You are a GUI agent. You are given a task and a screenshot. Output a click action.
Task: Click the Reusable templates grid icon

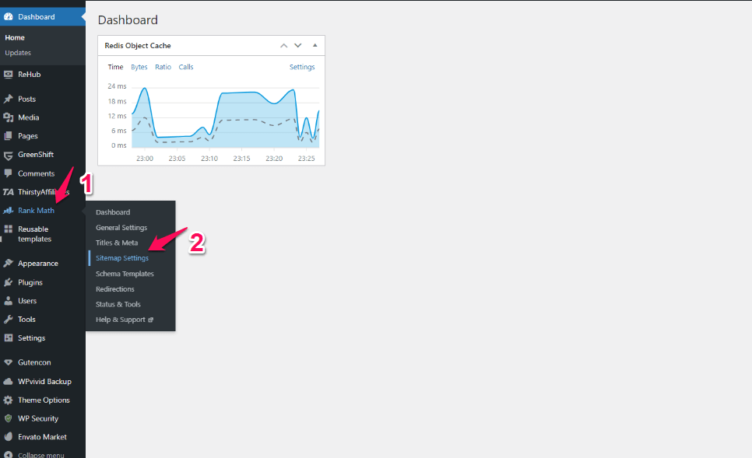pyautogui.click(x=8, y=229)
